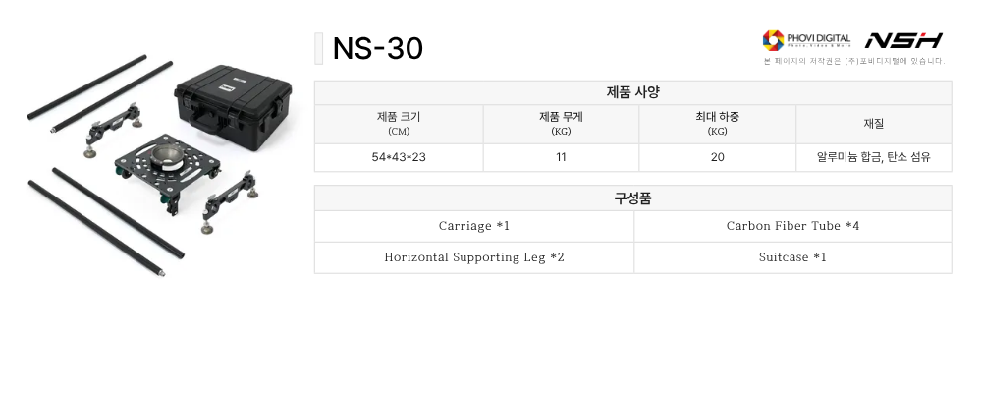982x393 pixels.
Task: Click the 제품 무게 column header
Action: tap(561, 124)
